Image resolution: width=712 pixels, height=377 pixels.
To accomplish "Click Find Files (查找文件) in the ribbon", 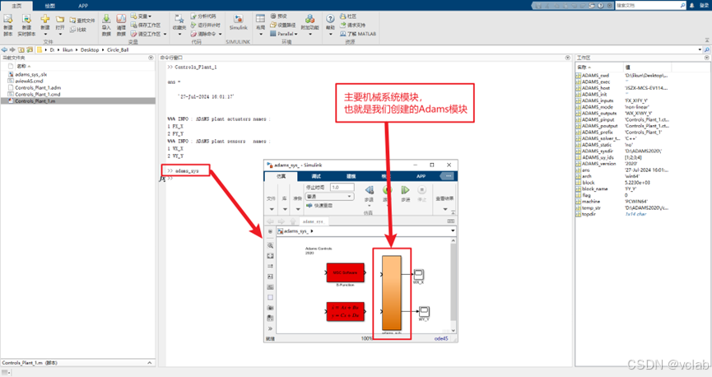I will 82,21.
